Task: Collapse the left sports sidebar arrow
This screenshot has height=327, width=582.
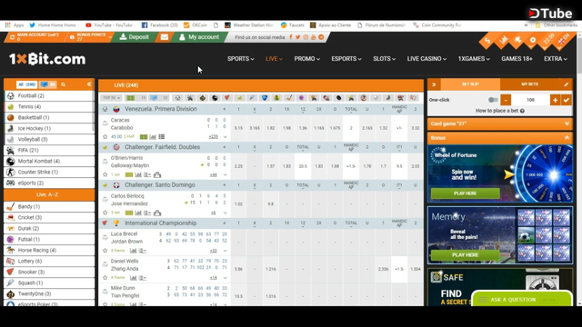Action: [89, 84]
